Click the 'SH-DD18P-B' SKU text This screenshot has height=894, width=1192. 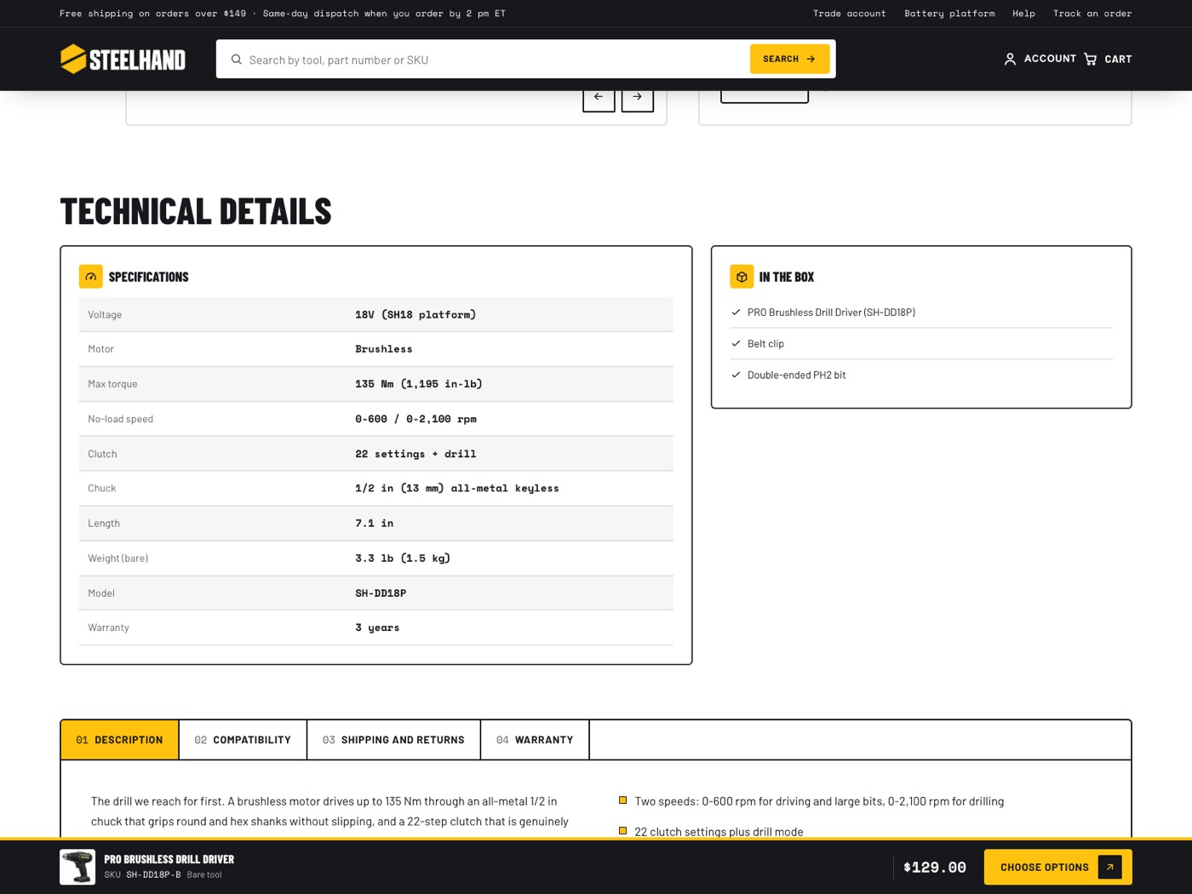point(153,874)
